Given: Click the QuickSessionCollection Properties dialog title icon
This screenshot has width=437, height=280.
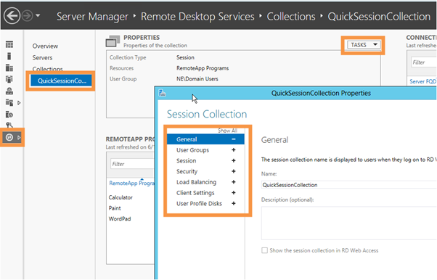Looking at the screenshot, I should click(x=162, y=93).
